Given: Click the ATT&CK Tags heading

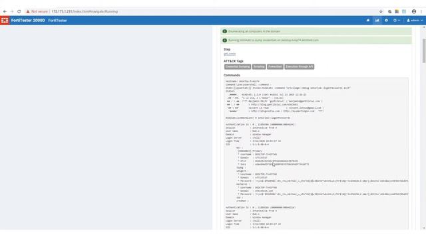Looking at the screenshot, I should pos(234,61).
